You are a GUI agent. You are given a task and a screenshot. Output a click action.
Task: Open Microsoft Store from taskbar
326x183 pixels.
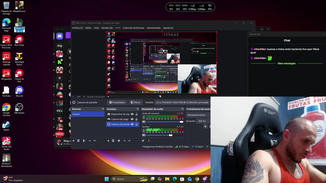[x=182, y=179]
